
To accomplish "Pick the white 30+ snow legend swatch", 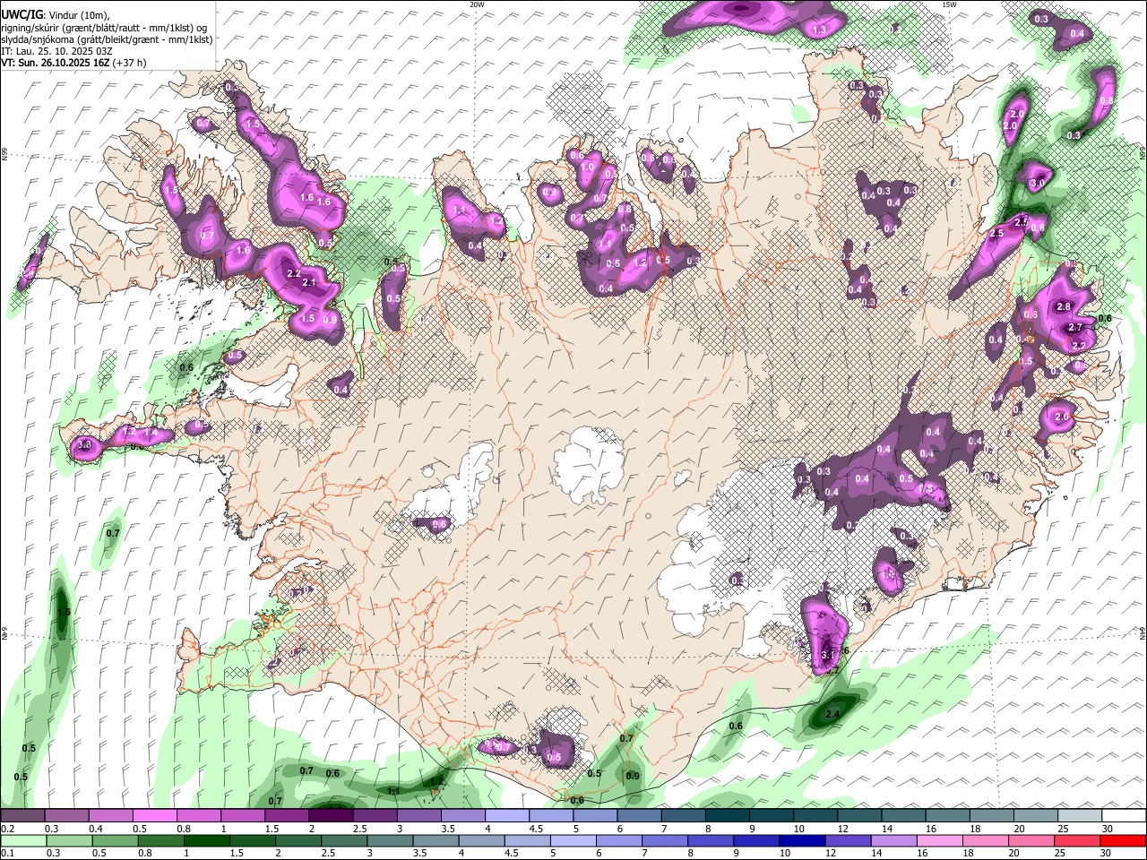I will [x=1124, y=816].
